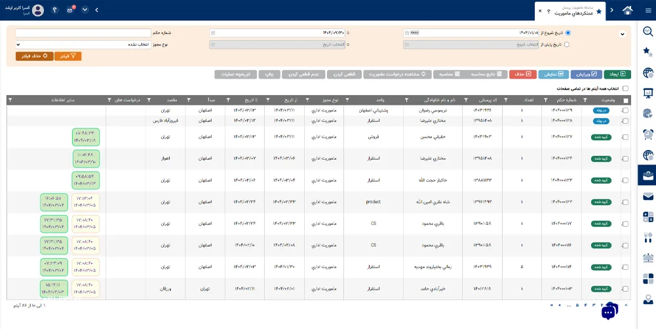Click the hamburger menu icon
The width and height of the screenshot is (656, 329).
pyautogui.click(x=647, y=10)
